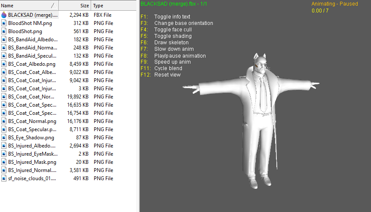371x212 pixels.
Task: Click the 19,892 KB size value
Action: tap(78, 96)
